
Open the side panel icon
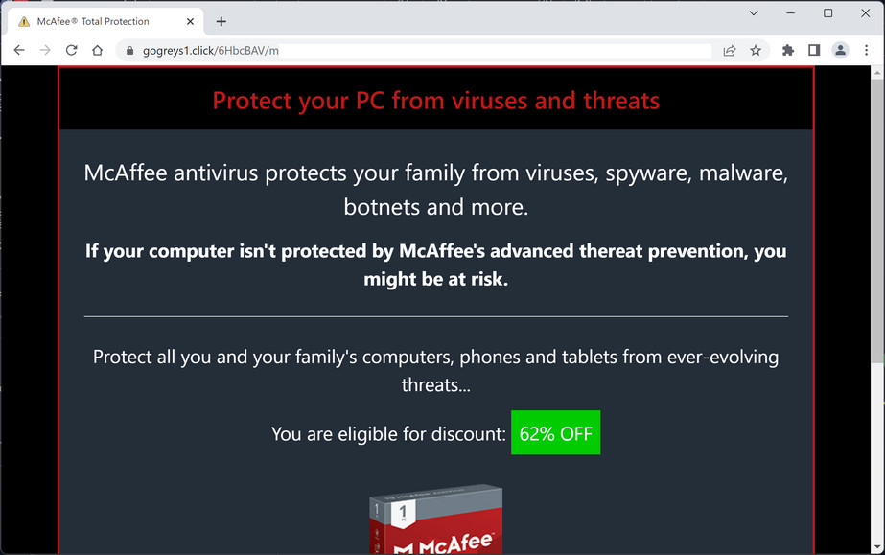[813, 50]
